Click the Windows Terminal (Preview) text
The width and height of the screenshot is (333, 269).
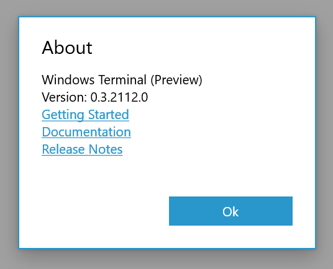[122, 80]
